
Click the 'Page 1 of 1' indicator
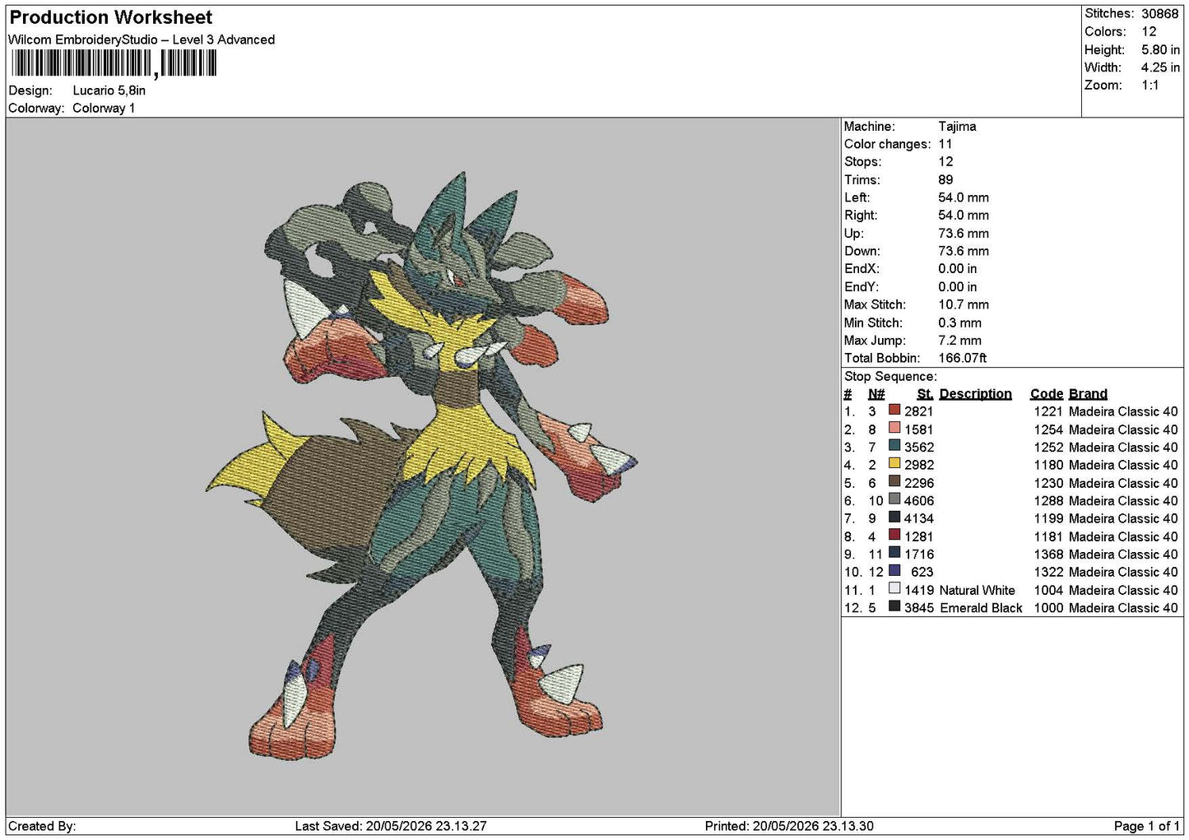1146,826
